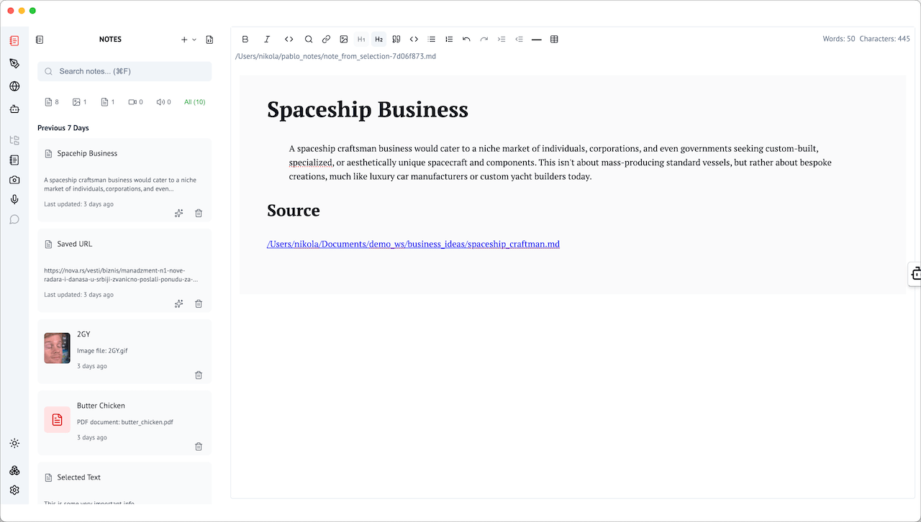
Task: Open the 2GY note title
Action: pos(83,334)
